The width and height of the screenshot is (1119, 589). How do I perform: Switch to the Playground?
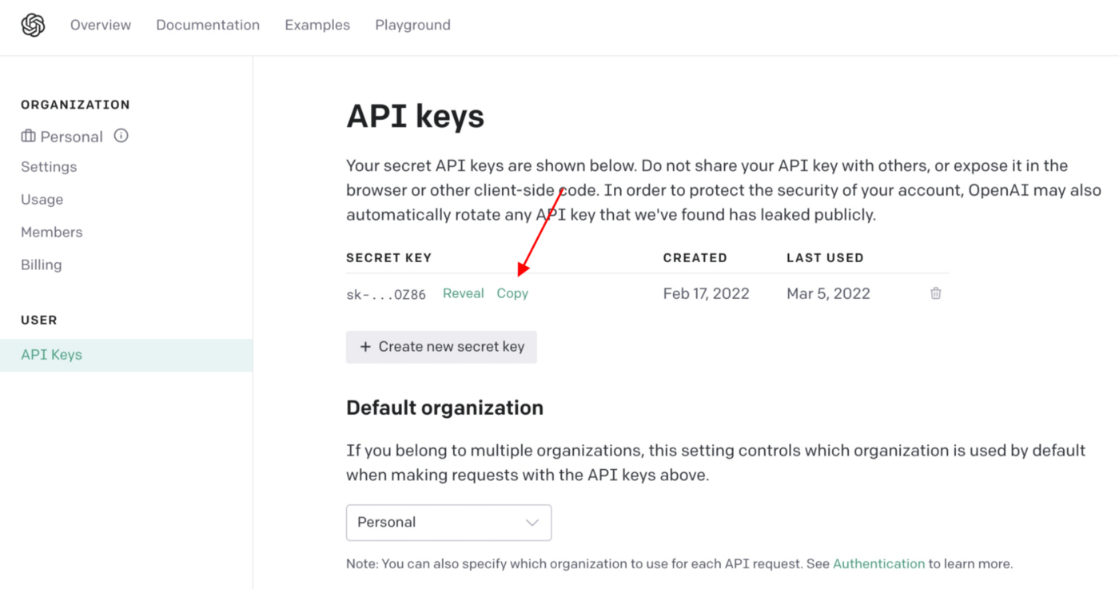tap(412, 26)
